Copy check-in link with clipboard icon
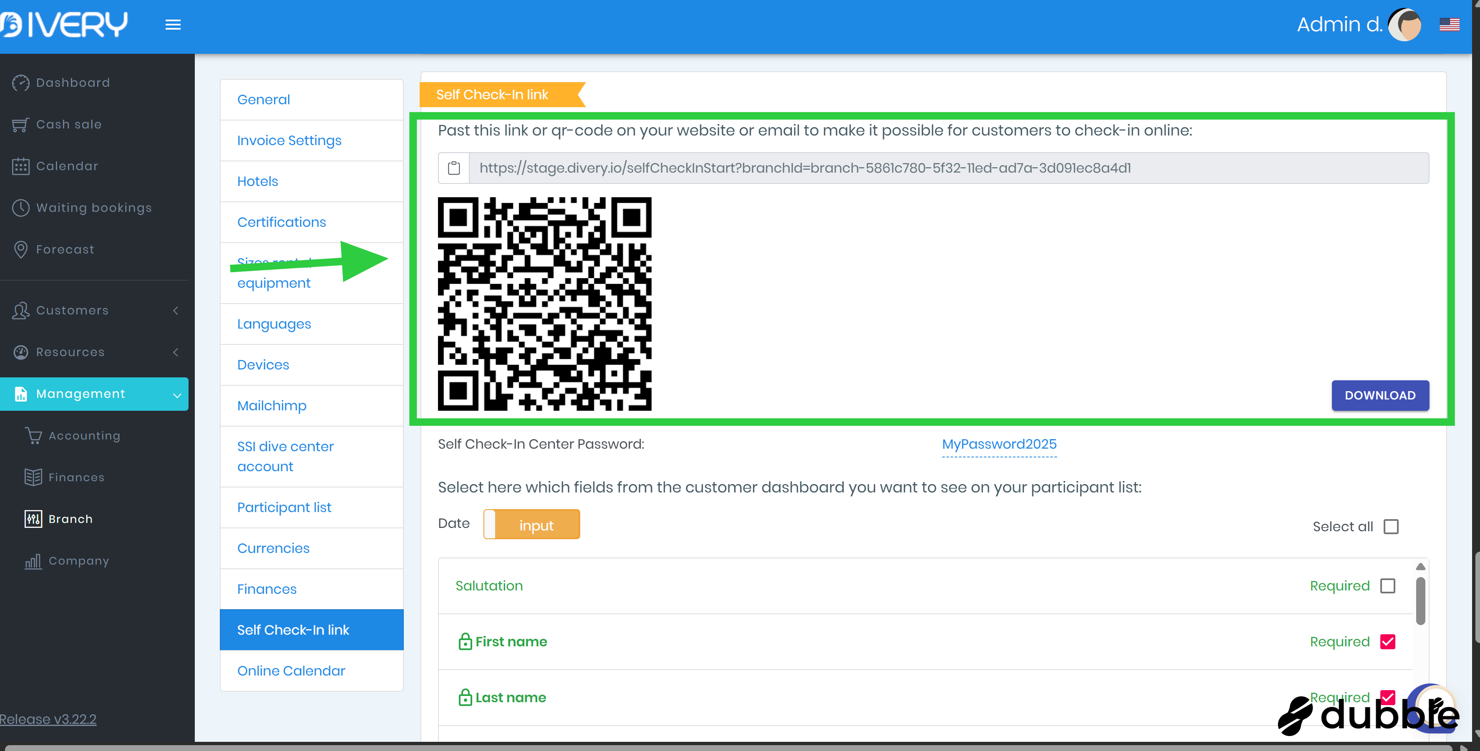Viewport: 1480px width, 751px height. pos(454,168)
